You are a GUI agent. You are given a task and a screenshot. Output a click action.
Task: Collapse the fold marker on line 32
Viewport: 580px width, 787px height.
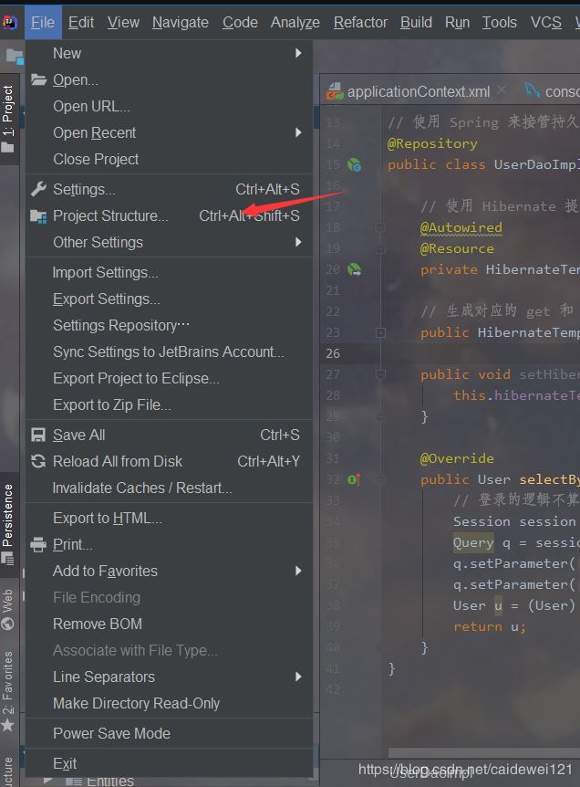380,479
